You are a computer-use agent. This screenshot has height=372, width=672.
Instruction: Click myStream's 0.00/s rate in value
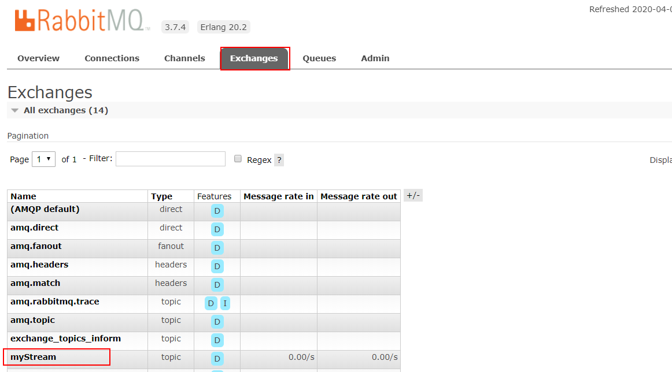click(301, 357)
